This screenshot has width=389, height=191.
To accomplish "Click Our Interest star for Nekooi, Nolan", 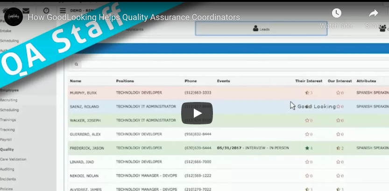I will pyautogui.click(x=338, y=176).
